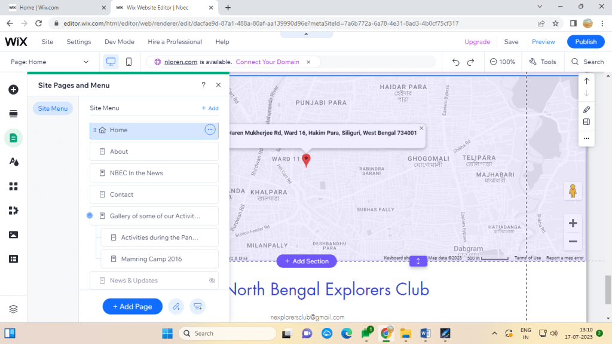Click the Undo arrow icon
This screenshot has height=344, width=612.
pos(456,62)
